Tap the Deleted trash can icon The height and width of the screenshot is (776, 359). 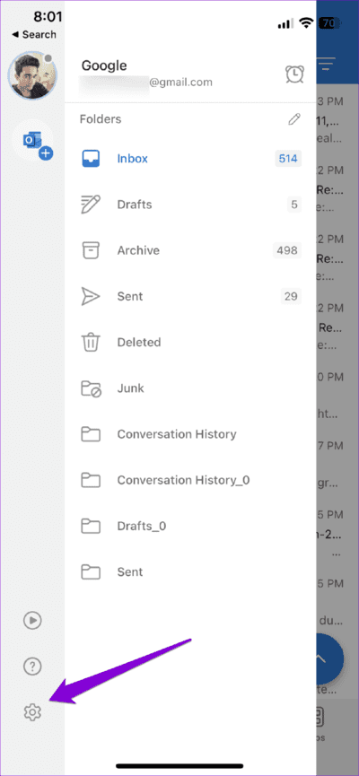tap(90, 342)
